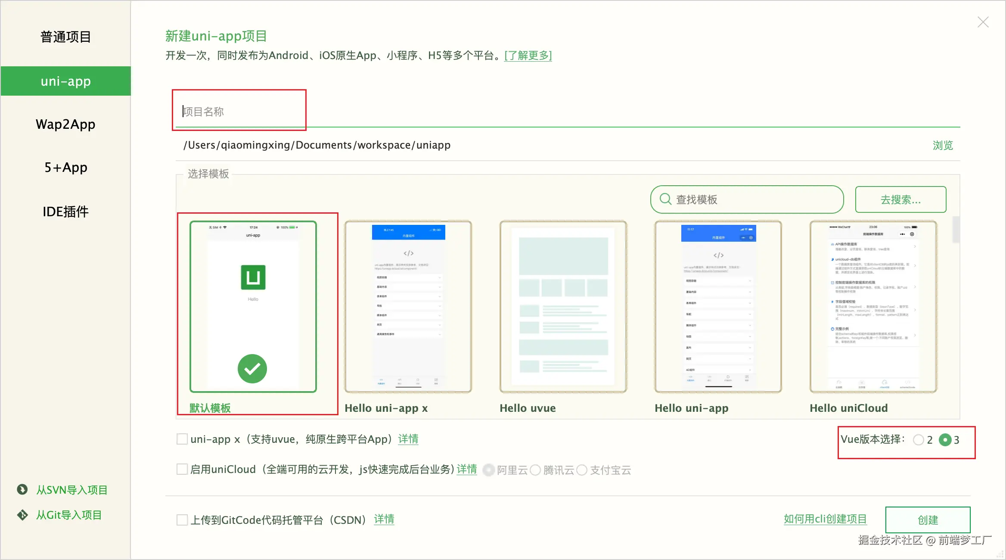
Task: Check upload to GitCode option
Action: [x=182, y=520]
